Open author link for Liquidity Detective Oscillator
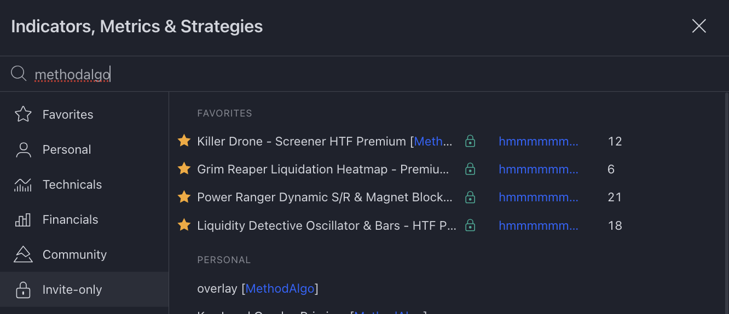Screen dimensions: 729x314 (538, 225)
